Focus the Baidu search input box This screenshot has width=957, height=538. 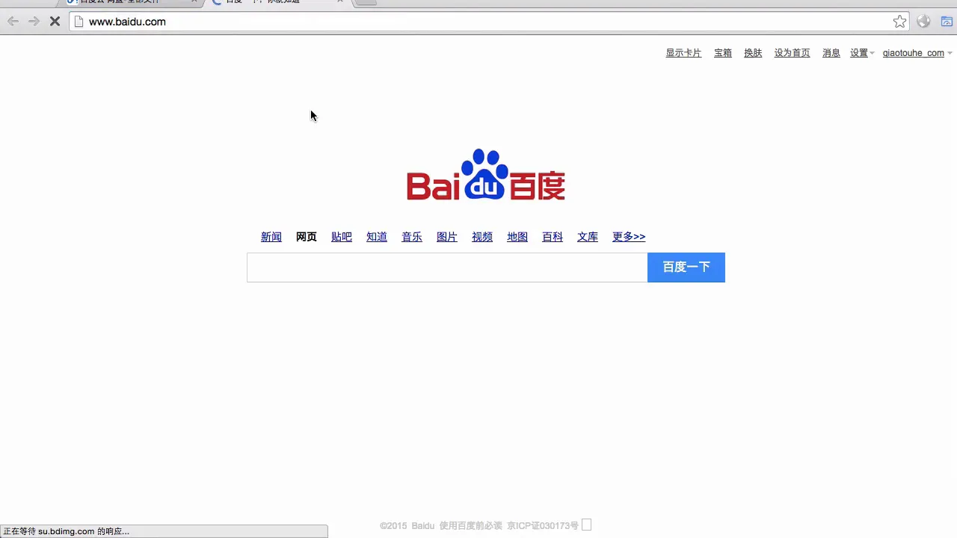click(447, 268)
